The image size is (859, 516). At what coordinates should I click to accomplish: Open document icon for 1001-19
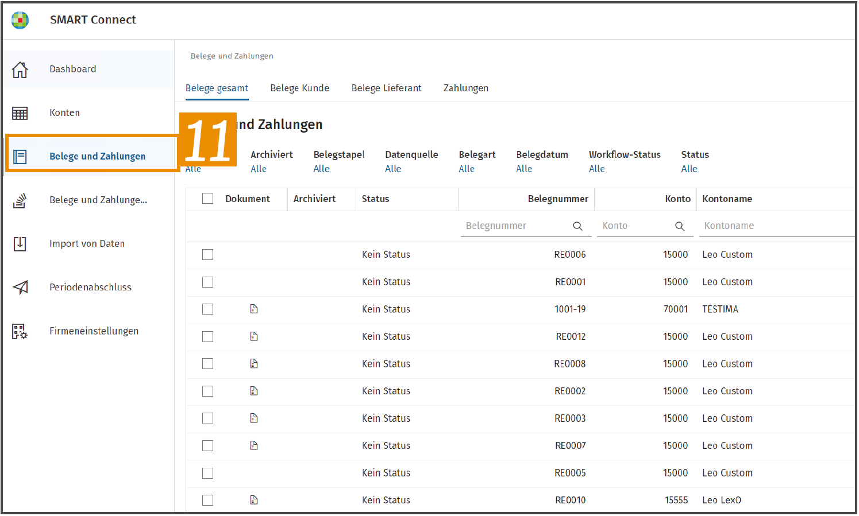(x=254, y=309)
